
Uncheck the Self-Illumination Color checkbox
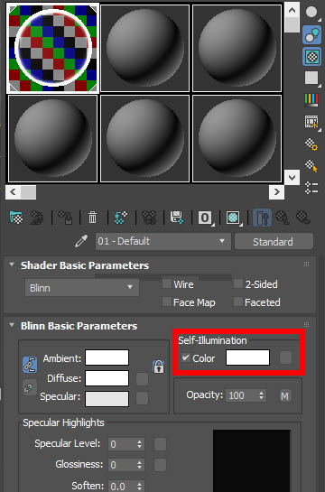tap(186, 357)
